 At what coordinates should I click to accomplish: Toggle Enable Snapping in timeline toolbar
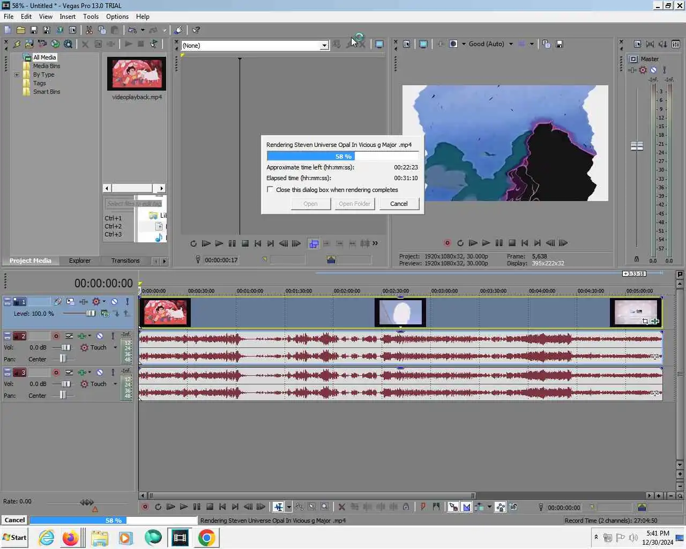coord(453,507)
